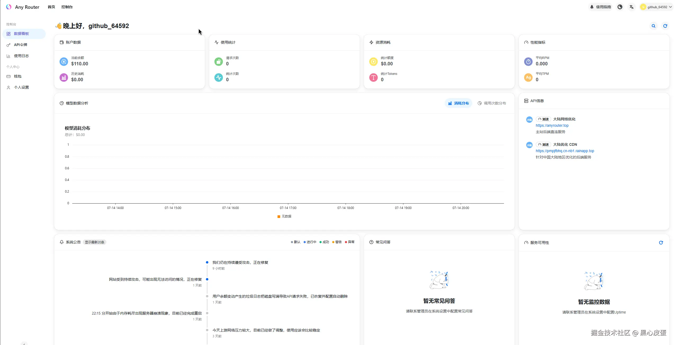The width and height of the screenshot is (675, 345).
Task: Click the $110.00 balance value
Action: click(x=80, y=64)
